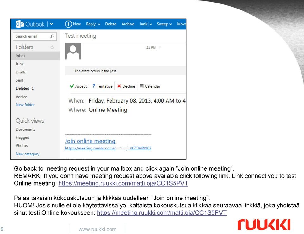The image size is (304, 234).
Task: Expand the Reply options arrow
Action: click(99, 24)
